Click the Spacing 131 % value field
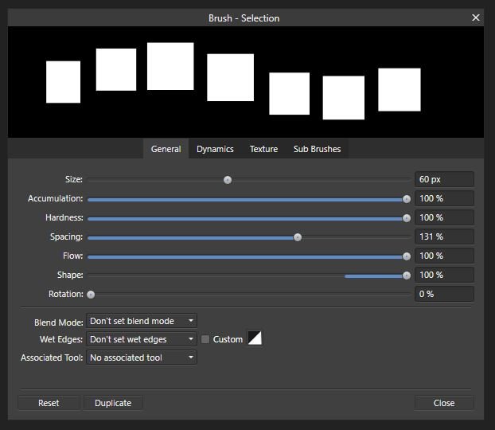Viewport: 495px width, 430px height. (x=444, y=236)
